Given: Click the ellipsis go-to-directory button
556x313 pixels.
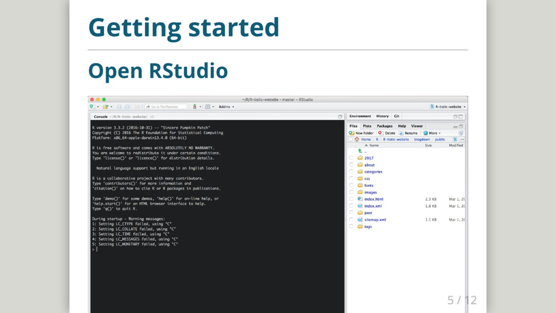Looking at the screenshot, I should click(462, 140).
